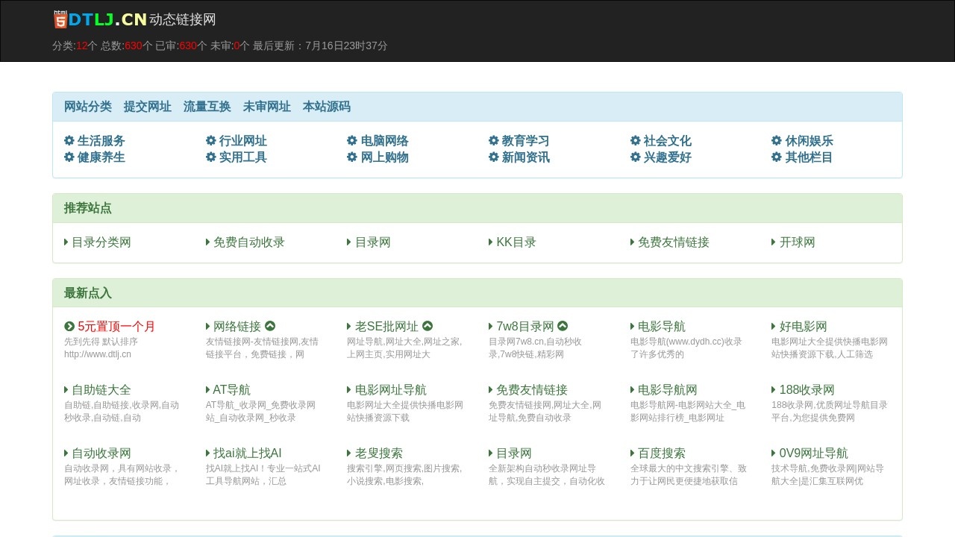The image size is (955, 537).
Task: Open the 本站源码 nav link
Action: [327, 106]
